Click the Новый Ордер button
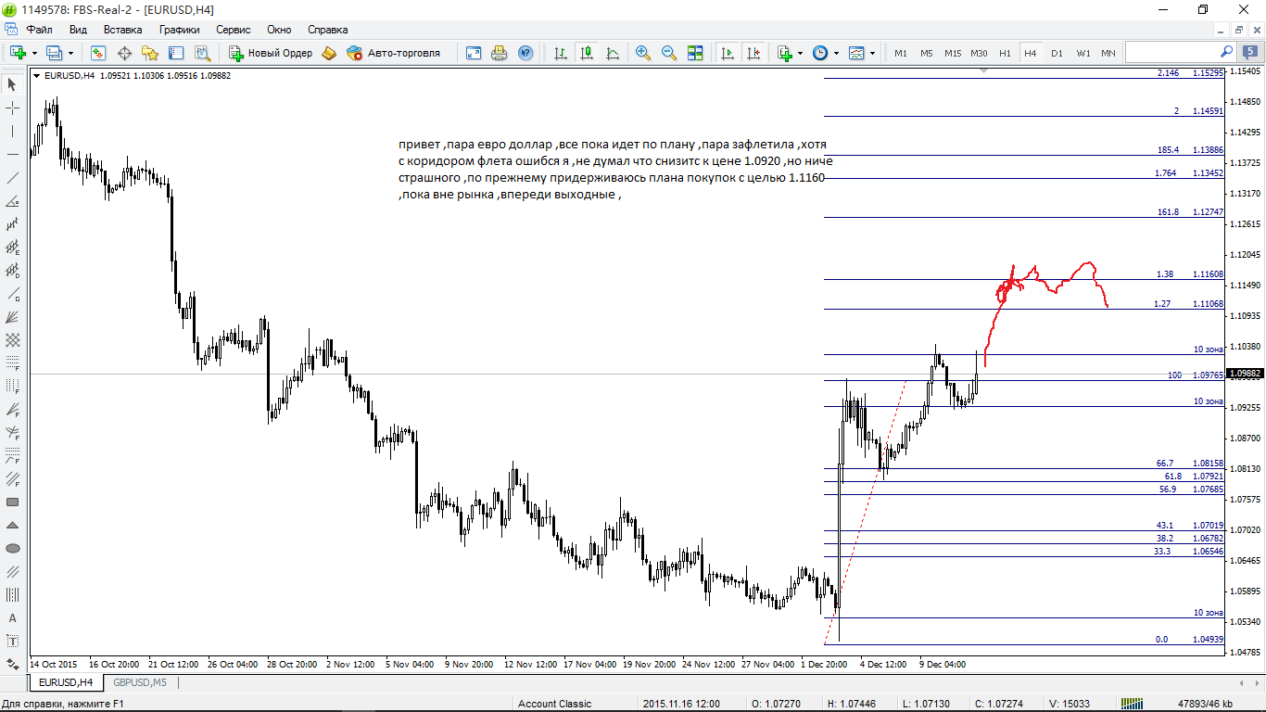The width and height of the screenshot is (1266, 712). (x=272, y=53)
